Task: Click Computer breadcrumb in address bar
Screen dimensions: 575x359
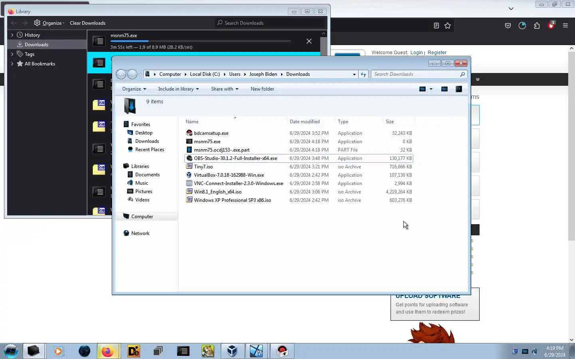Action: (x=170, y=74)
